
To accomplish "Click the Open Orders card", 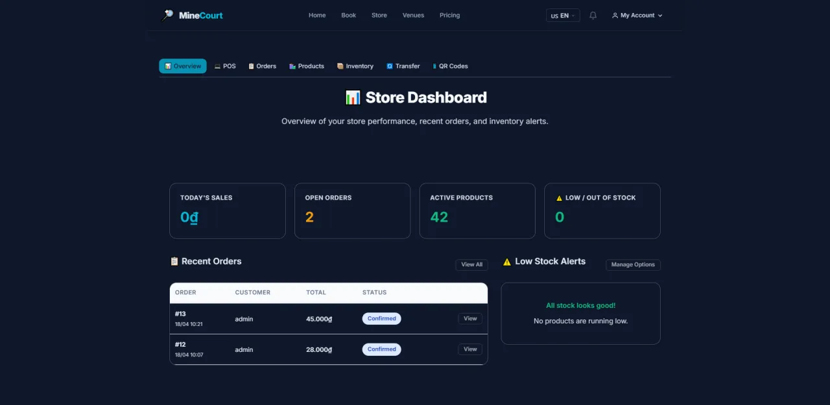I will pos(352,211).
